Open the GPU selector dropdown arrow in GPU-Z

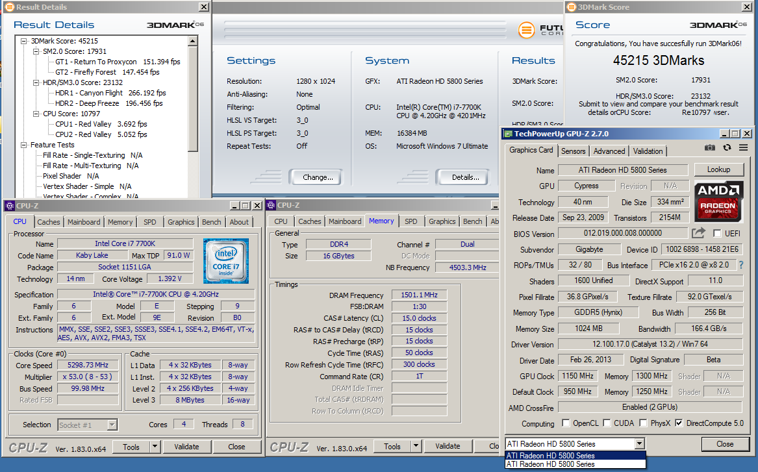640,443
